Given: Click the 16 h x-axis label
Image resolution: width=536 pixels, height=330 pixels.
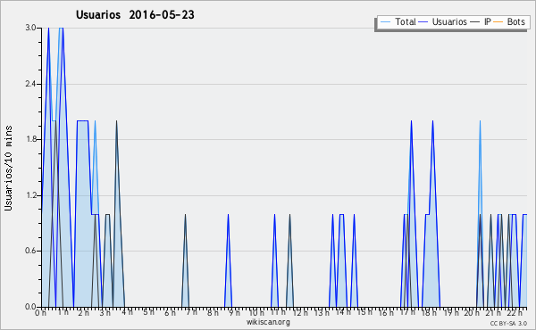Looking at the screenshot, I should (386, 312).
